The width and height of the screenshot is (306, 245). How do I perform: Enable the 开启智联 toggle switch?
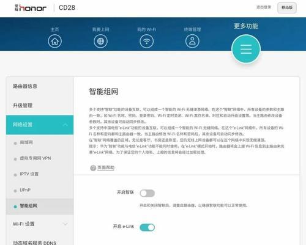tap(147, 193)
